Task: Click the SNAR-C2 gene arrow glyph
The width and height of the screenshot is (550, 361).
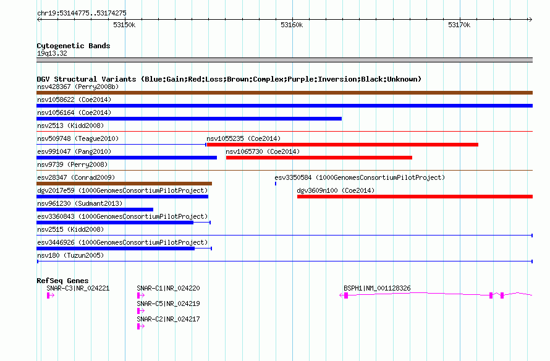Action: pyautogui.click(x=141, y=326)
